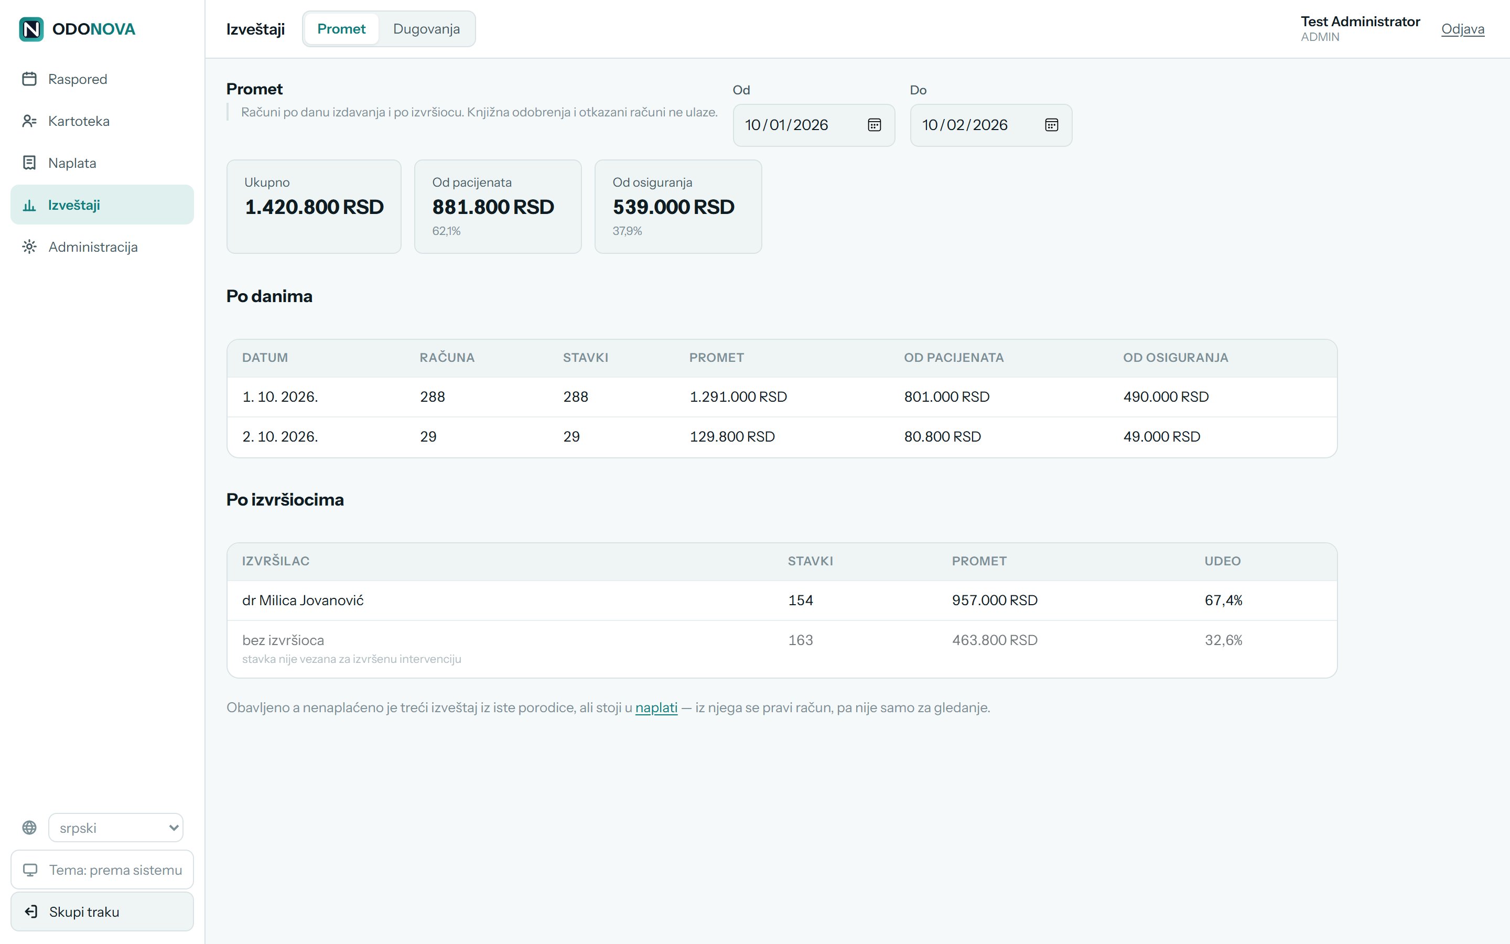Go to Naplata in the sidebar

(x=102, y=163)
